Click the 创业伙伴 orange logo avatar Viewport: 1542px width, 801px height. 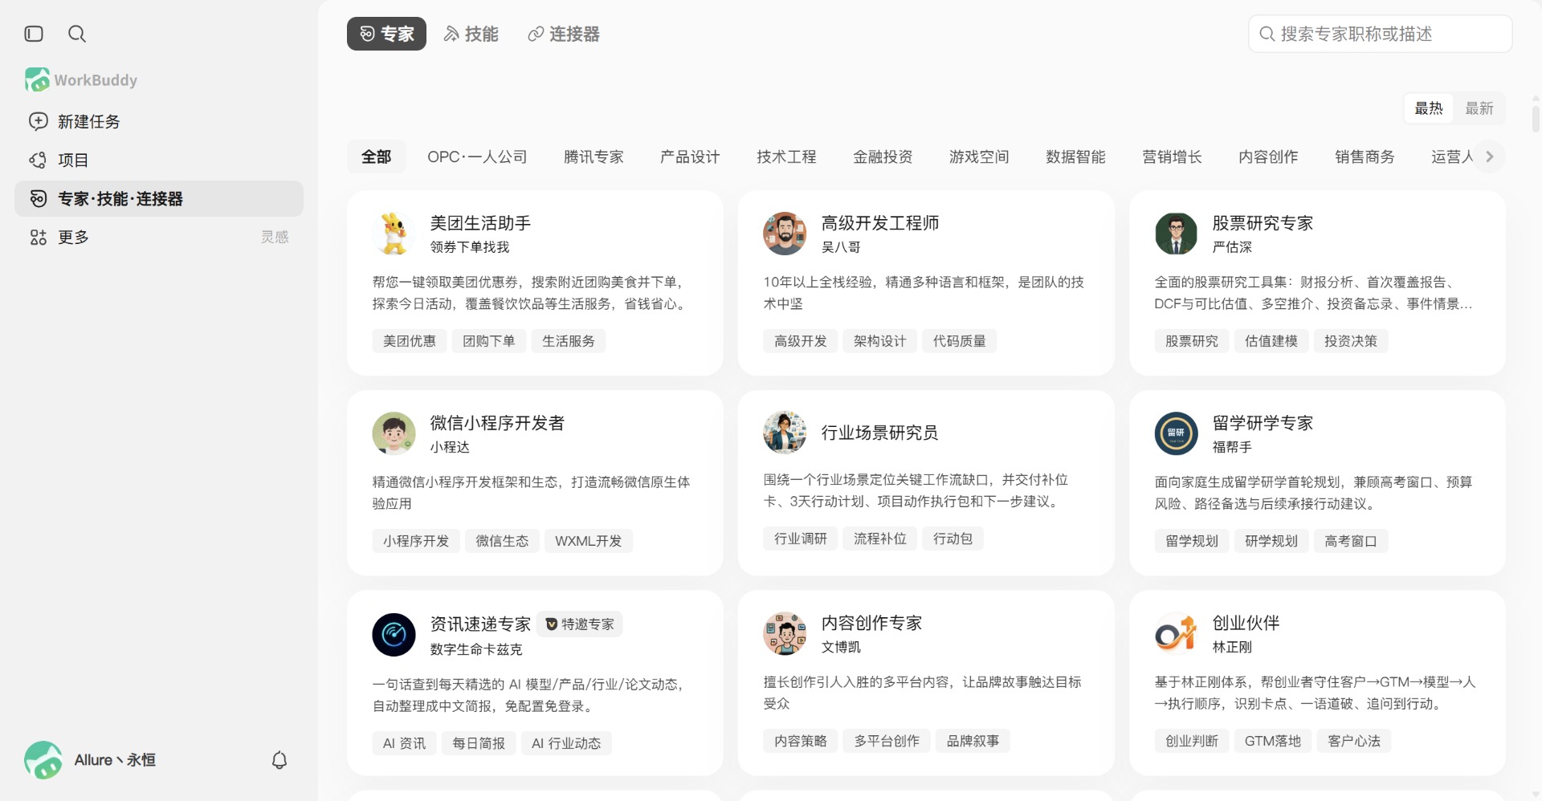[1176, 634]
